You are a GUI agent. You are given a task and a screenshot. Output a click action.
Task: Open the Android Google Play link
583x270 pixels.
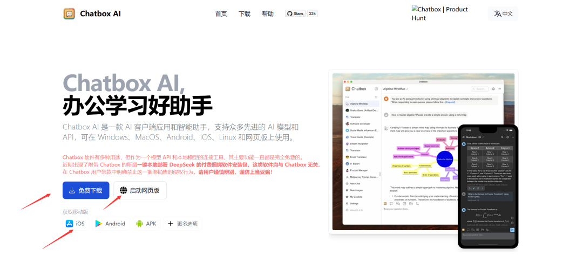(111, 224)
